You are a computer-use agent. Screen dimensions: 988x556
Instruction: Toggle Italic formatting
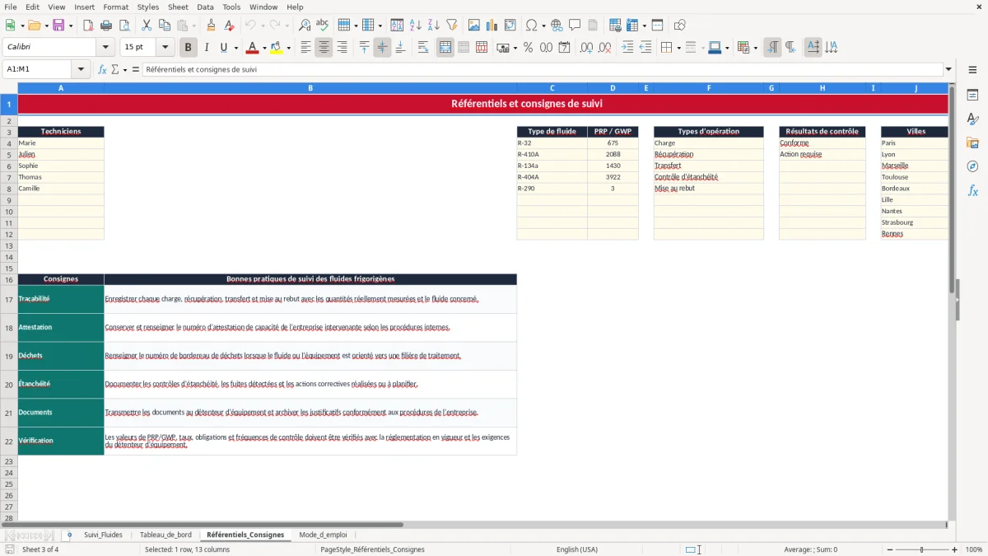207,48
